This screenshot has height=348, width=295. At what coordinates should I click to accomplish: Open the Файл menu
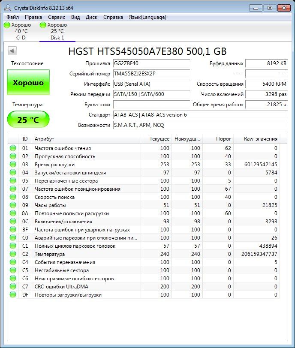(12, 17)
